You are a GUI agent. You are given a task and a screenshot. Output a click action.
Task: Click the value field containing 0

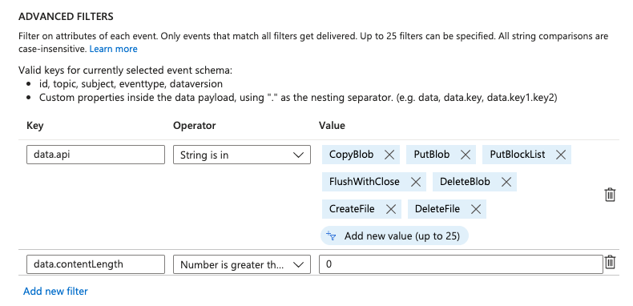[461, 264]
